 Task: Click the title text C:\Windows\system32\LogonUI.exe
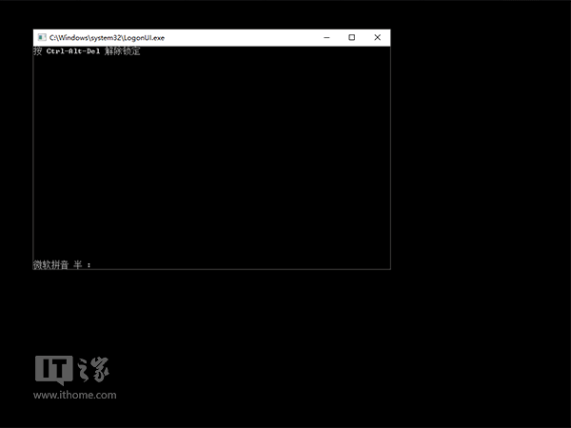point(107,38)
